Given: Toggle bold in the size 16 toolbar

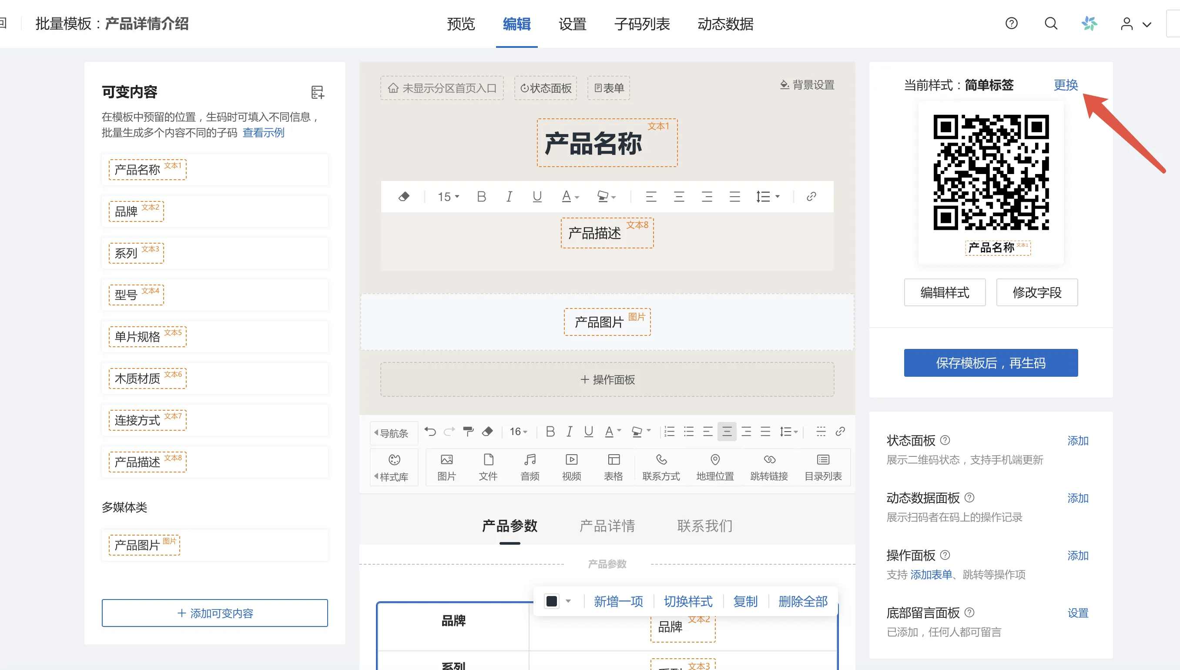Looking at the screenshot, I should pos(550,432).
